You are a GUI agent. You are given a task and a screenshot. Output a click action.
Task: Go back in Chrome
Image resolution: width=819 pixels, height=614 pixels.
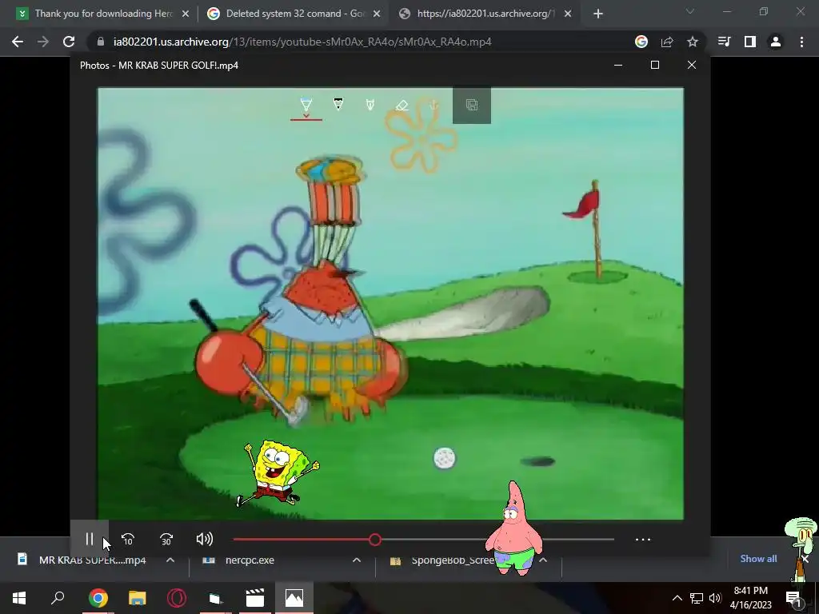(18, 42)
